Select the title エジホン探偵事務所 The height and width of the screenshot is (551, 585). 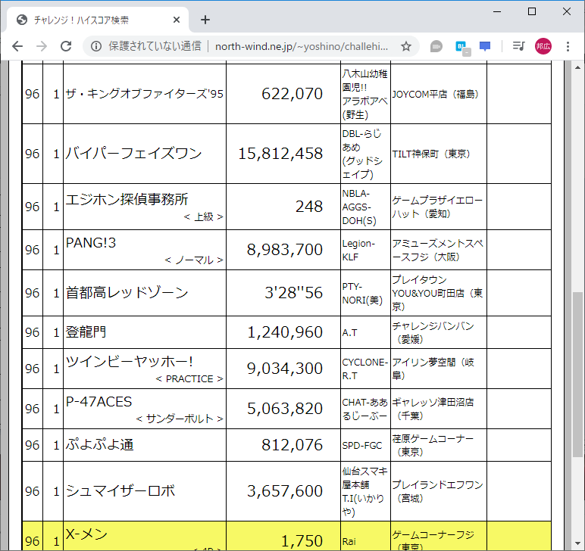coord(127,199)
